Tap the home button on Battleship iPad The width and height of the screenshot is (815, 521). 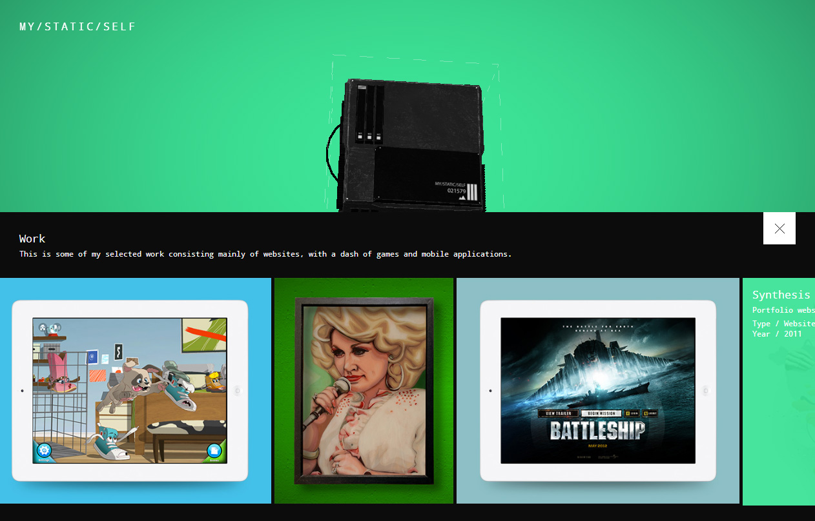click(705, 391)
